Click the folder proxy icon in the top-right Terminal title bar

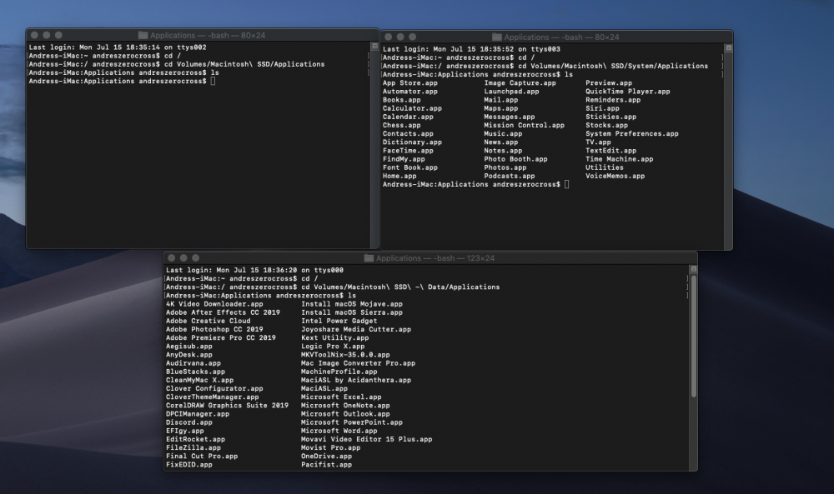[497, 37]
